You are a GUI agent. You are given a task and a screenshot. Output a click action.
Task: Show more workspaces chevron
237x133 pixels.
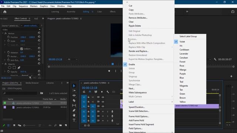(x=187, y=11)
